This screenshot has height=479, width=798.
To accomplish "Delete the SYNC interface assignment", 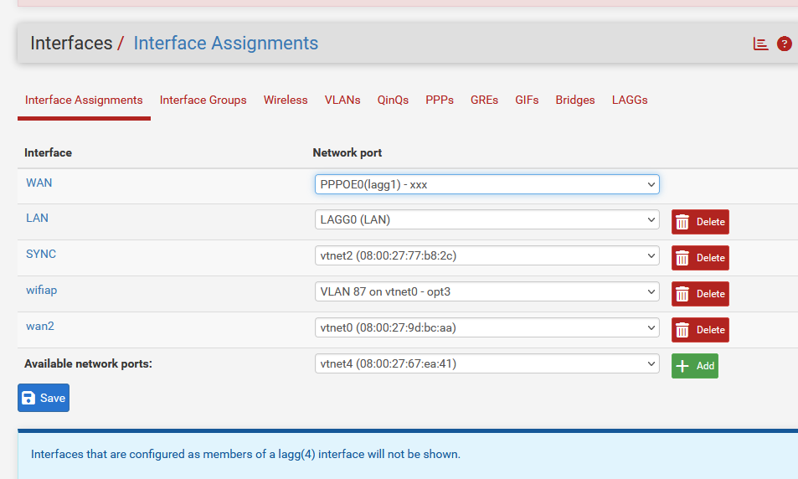I will pos(700,258).
